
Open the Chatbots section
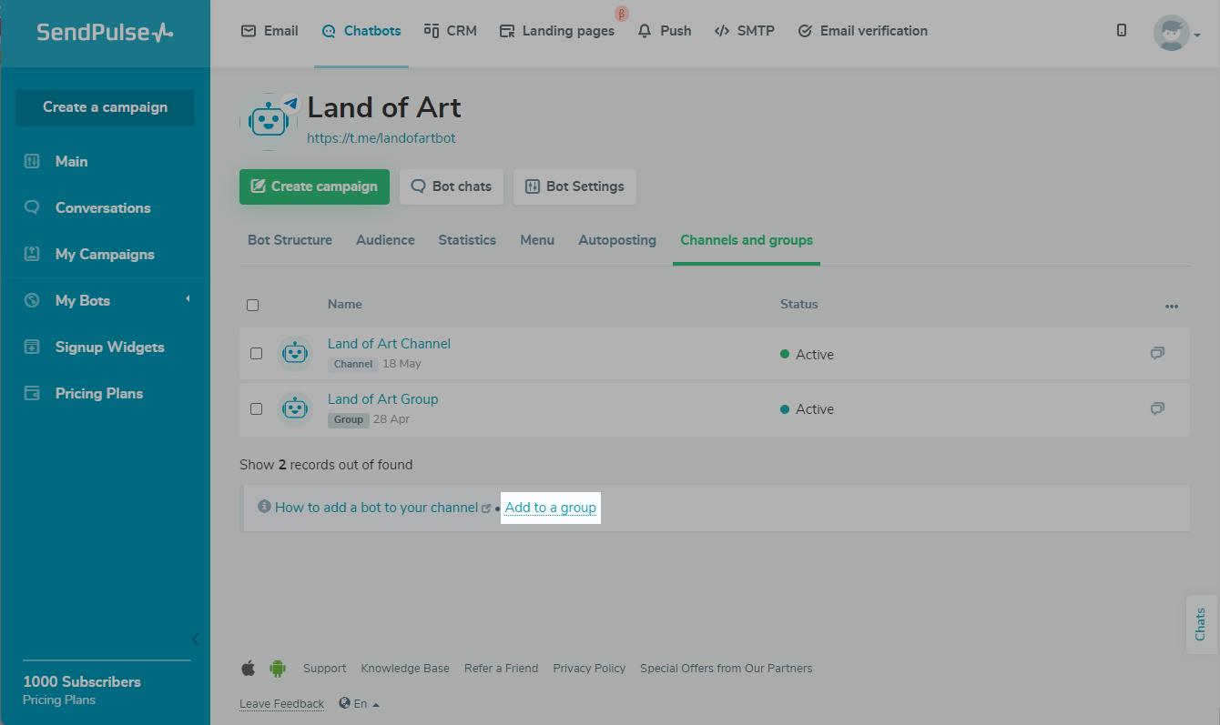click(361, 31)
